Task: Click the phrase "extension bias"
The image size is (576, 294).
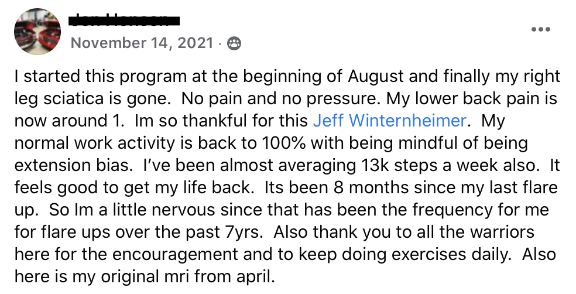Action: point(73,165)
